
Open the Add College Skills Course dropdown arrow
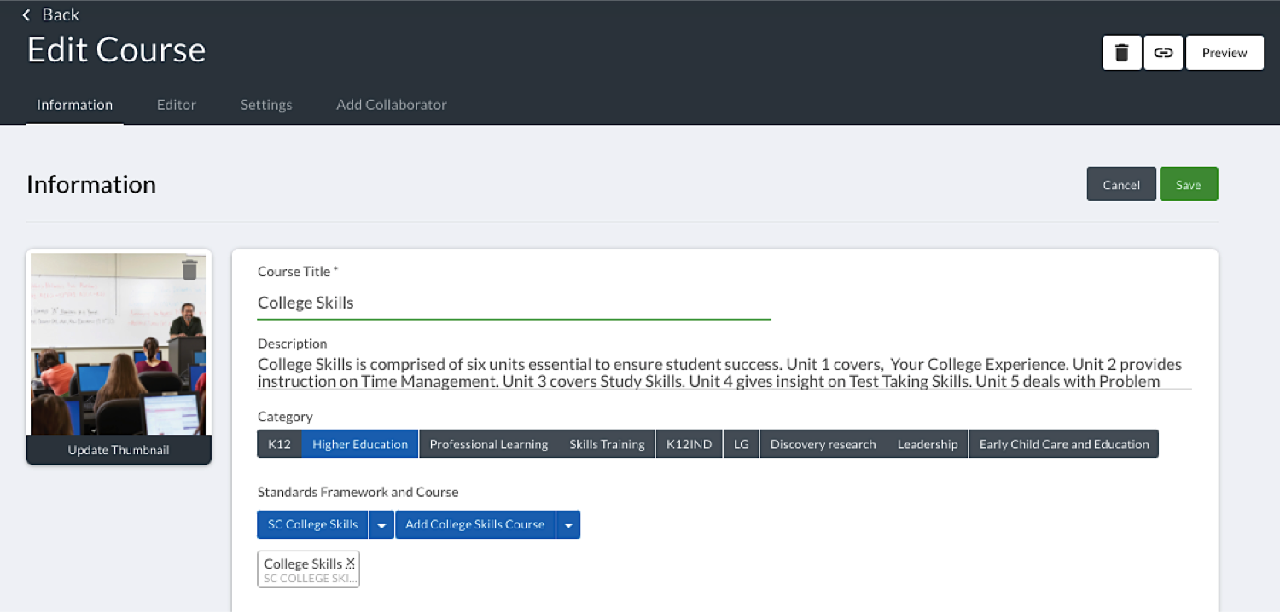(568, 524)
